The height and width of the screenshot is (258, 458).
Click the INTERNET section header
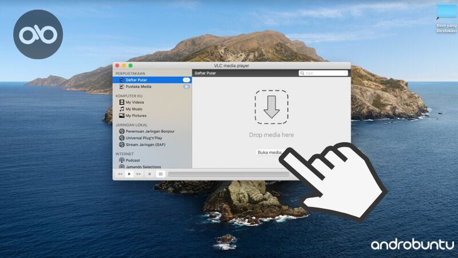124,154
